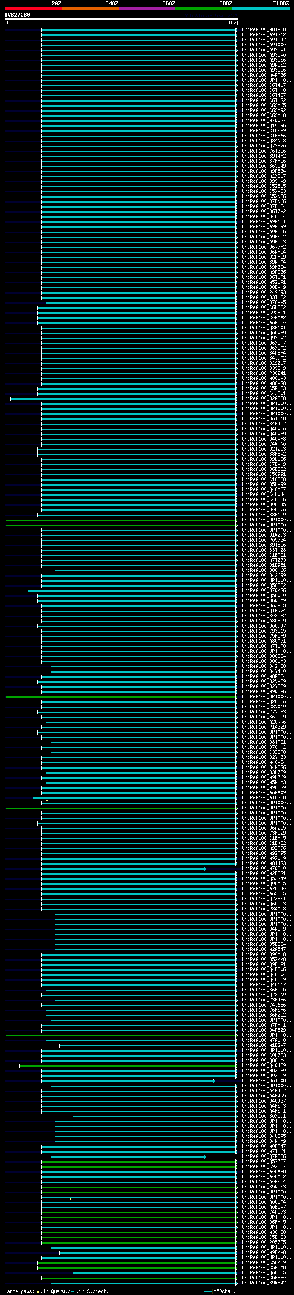
Task: Select hit label UniRef100_Q4QJ37
Action: coord(263,1100)
